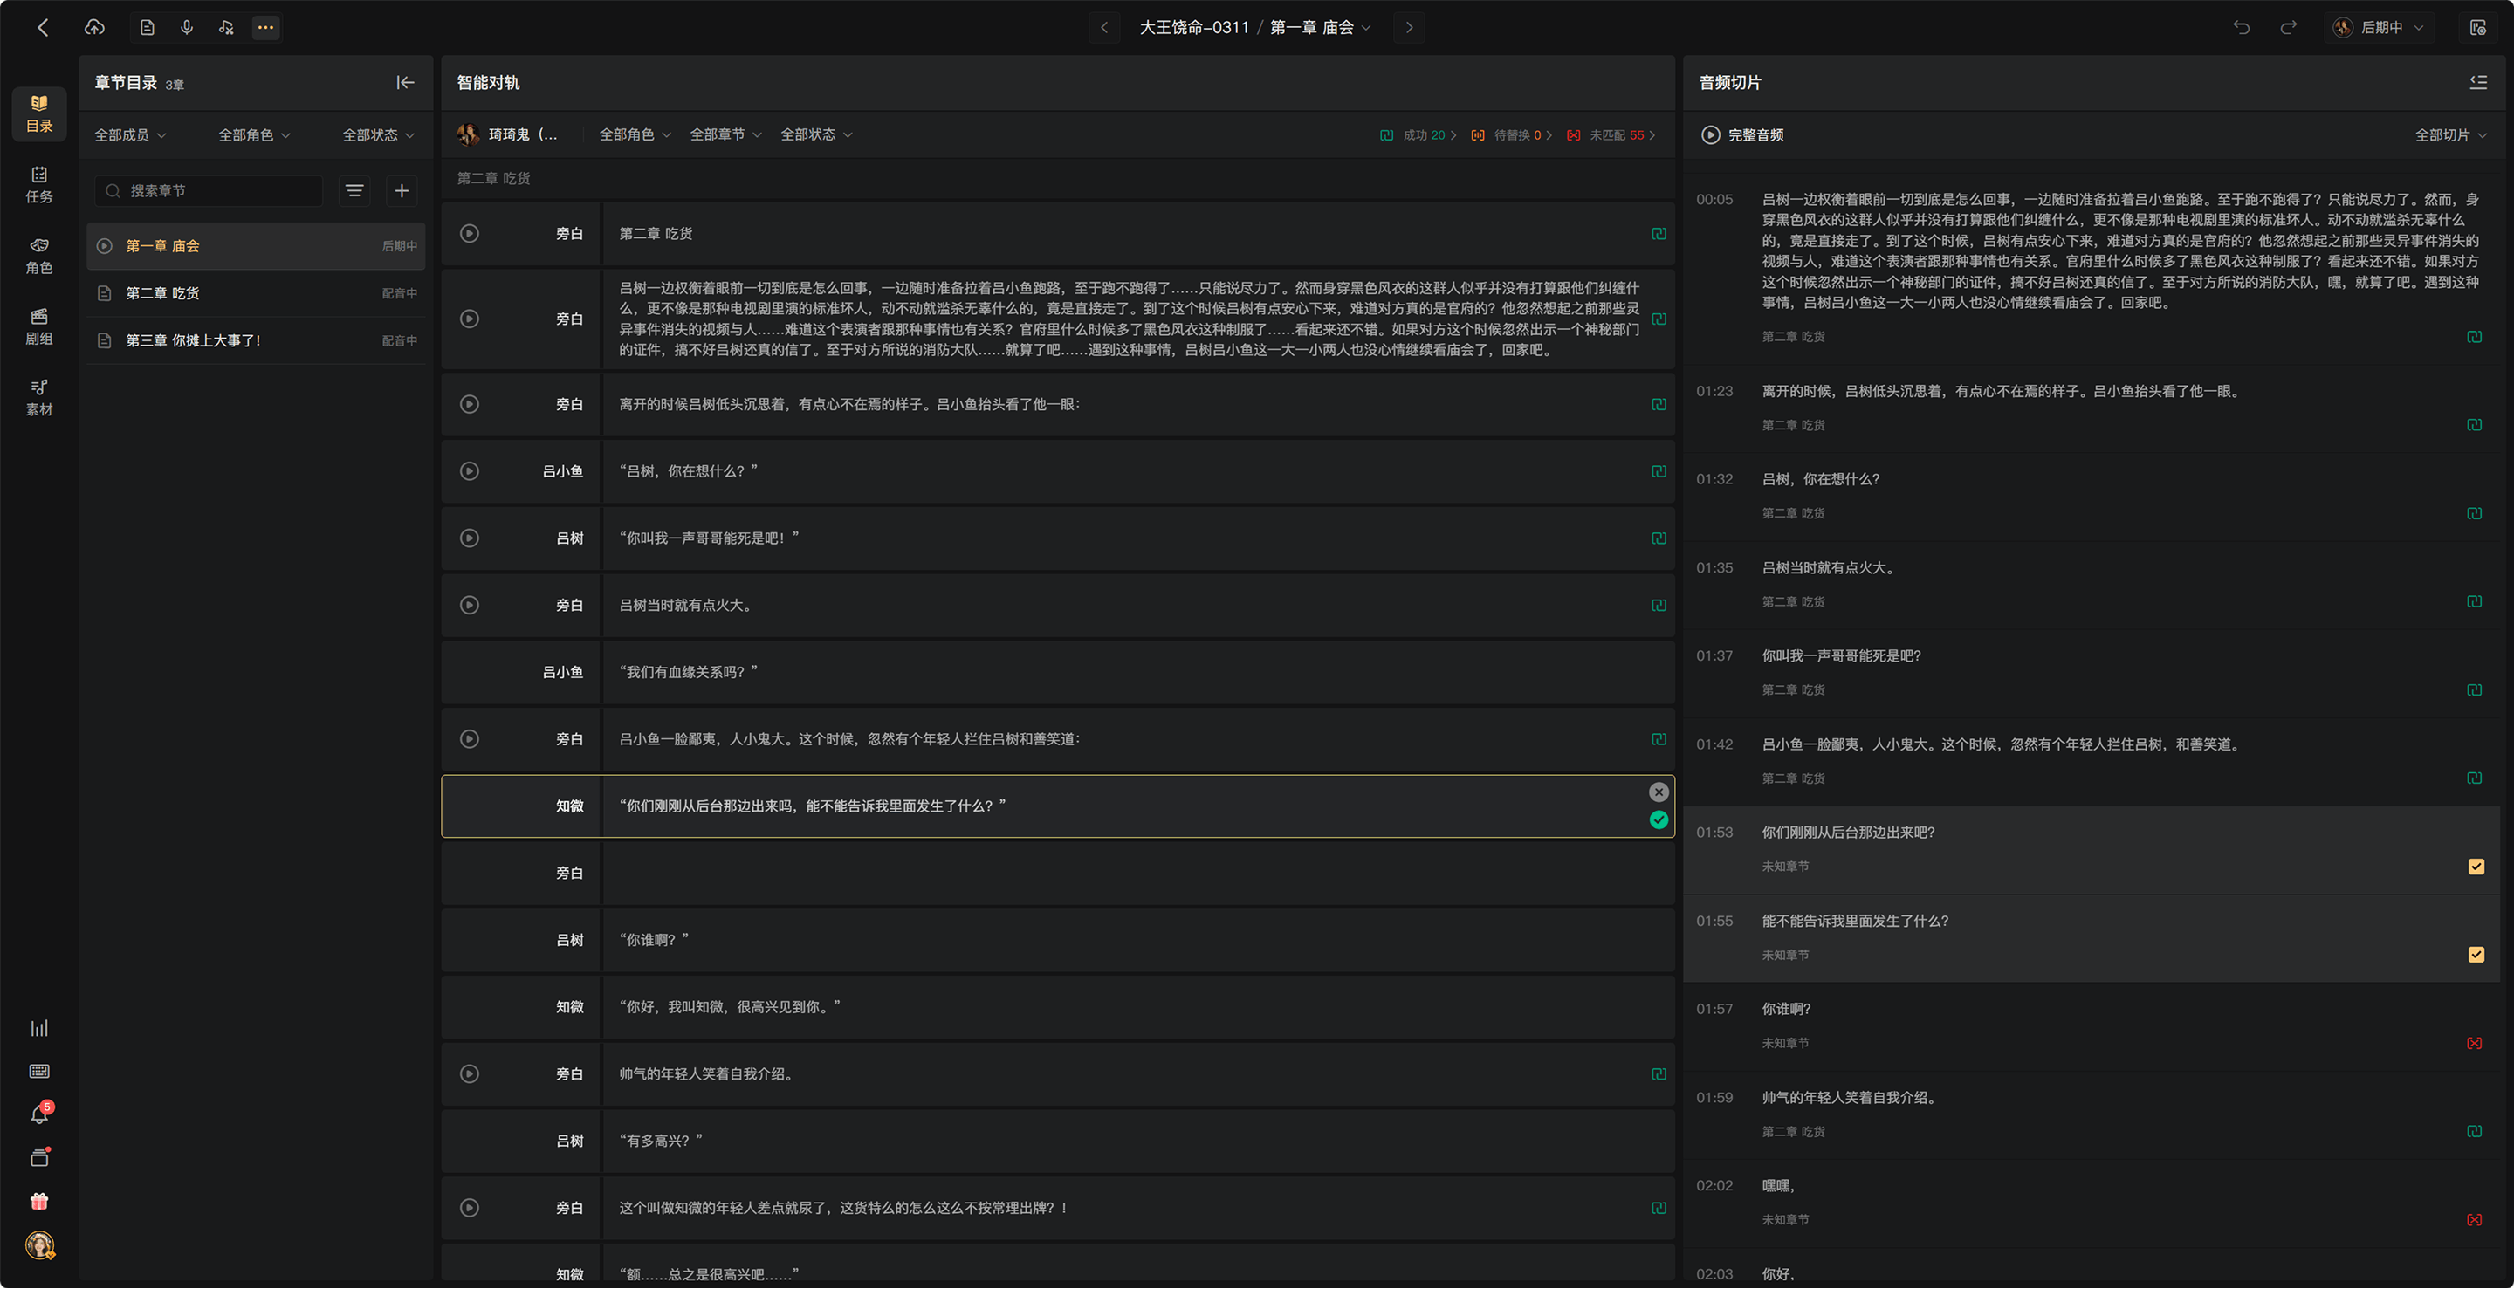The width and height of the screenshot is (2514, 1289).
Task: Open the 角色 sidebar panel
Action: point(39,256)
